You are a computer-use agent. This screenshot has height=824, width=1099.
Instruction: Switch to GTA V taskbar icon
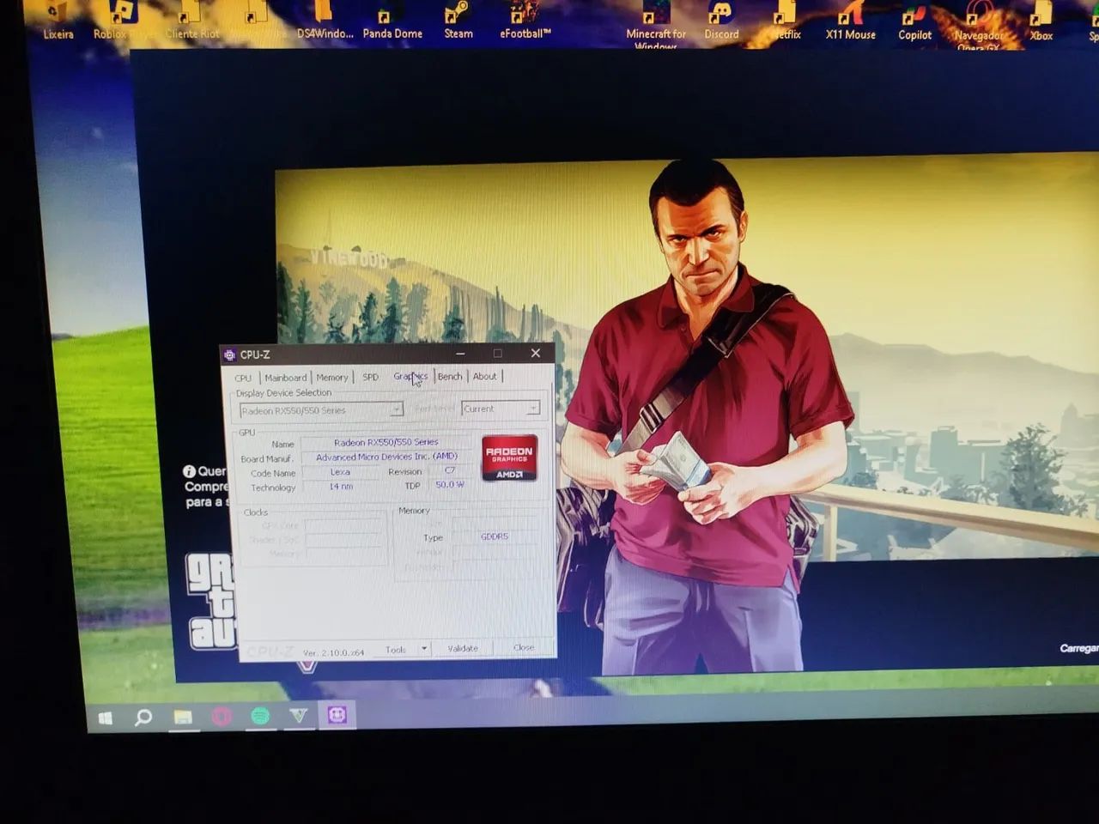(298, 715)
